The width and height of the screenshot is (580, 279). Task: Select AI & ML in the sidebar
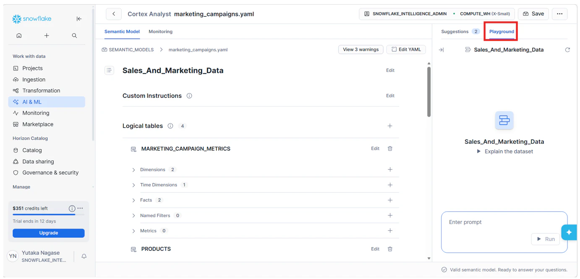[47, 102]
